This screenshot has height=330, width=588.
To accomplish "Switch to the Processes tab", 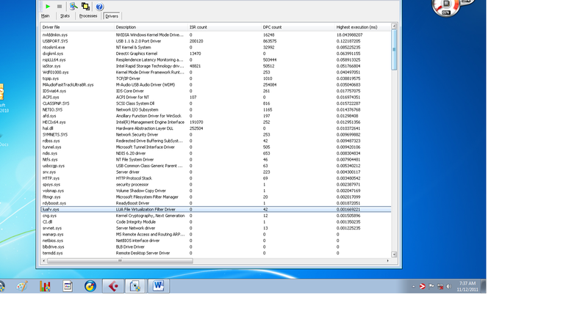I will [x=88, y=16].
